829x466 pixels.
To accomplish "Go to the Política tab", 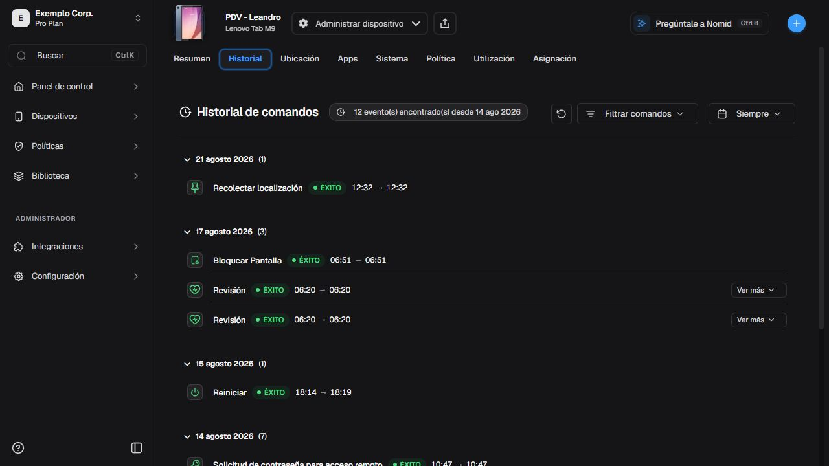I will (441, 58).
